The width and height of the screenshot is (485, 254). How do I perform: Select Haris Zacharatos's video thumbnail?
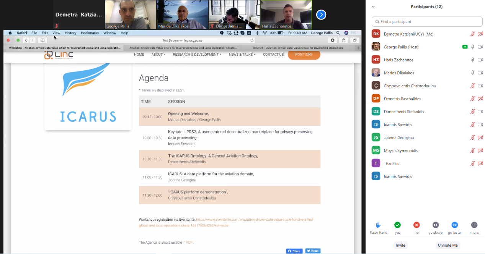[x=286, y=15]
